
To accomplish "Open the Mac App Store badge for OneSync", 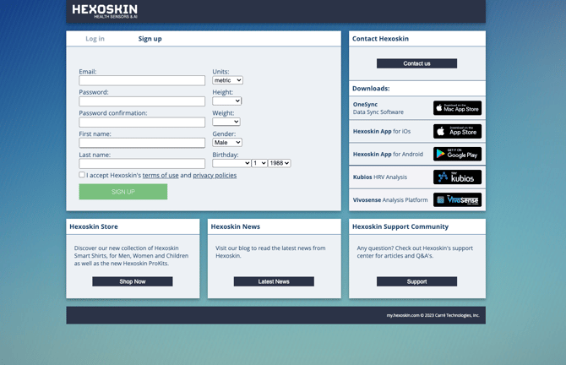I will pos(457,108).
